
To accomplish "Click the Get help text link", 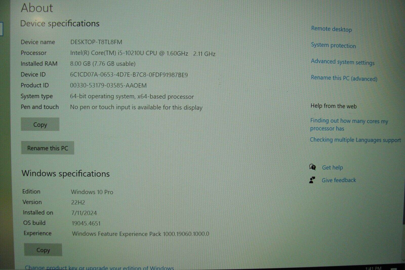I will tap(332, 167).
